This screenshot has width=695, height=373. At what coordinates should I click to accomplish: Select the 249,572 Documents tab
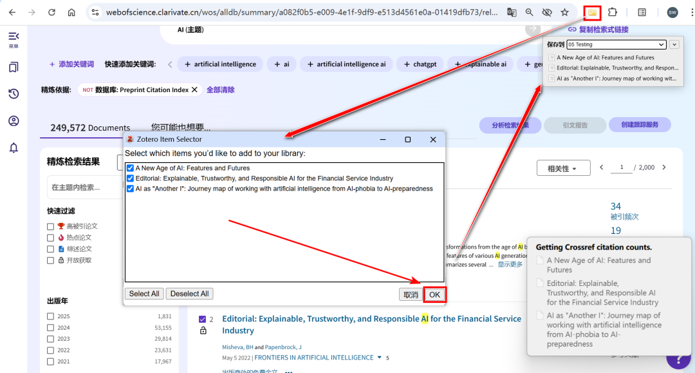pyautogui.click(x=90, y=128)
